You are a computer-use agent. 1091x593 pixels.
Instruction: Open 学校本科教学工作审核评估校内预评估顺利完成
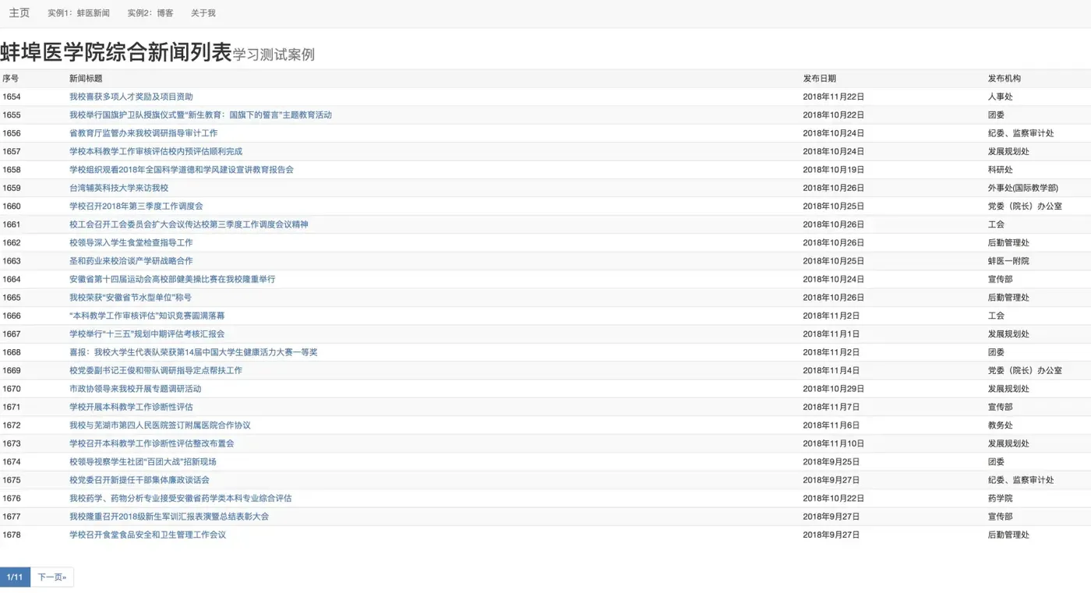(156, 151)
